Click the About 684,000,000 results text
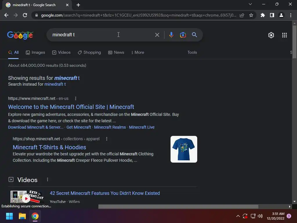 click(47, 65)
